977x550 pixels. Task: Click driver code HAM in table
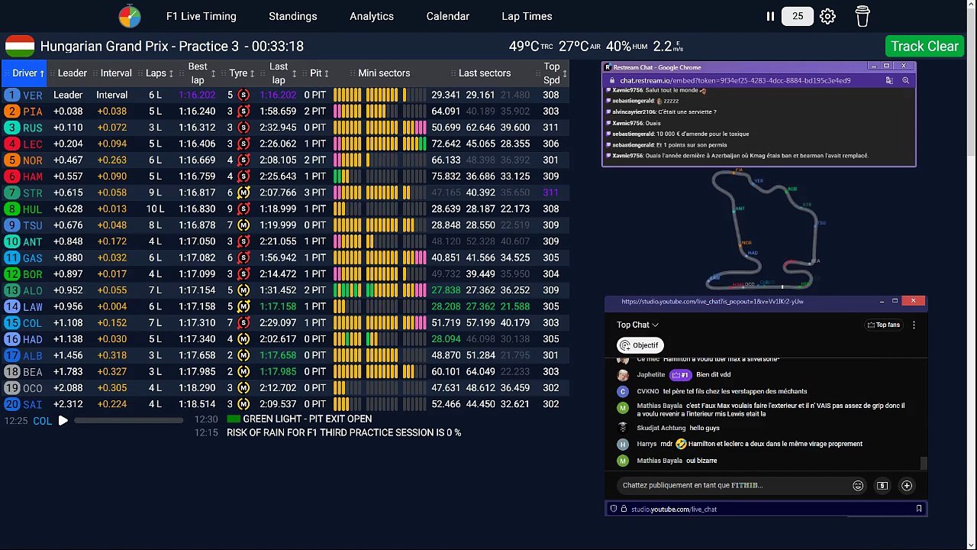[33, 176]
